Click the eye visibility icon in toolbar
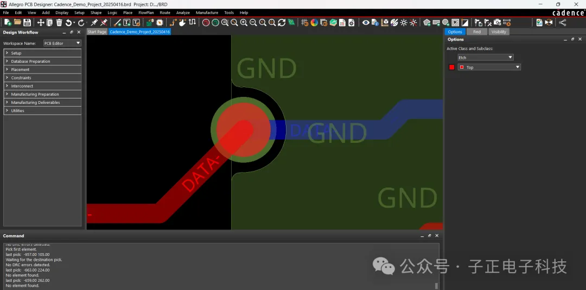 (366, 22)
